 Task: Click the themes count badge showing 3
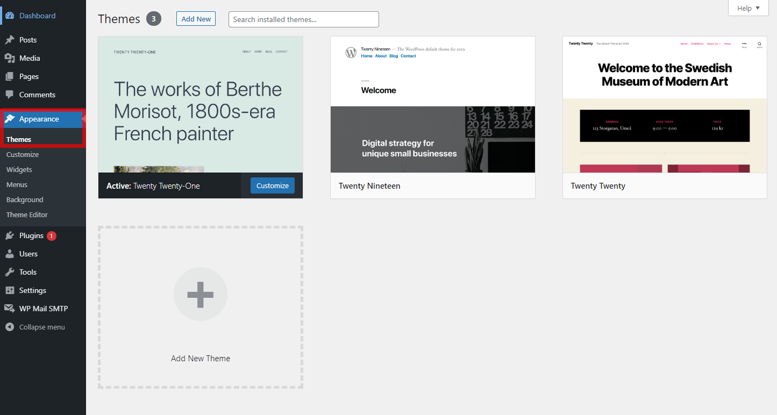(154, 19)
